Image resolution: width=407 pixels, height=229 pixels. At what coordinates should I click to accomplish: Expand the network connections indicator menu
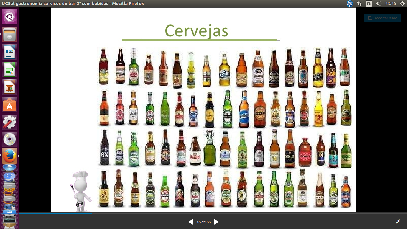[359, 4]
